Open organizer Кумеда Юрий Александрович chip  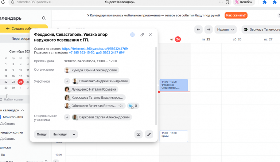pos(92,70)
